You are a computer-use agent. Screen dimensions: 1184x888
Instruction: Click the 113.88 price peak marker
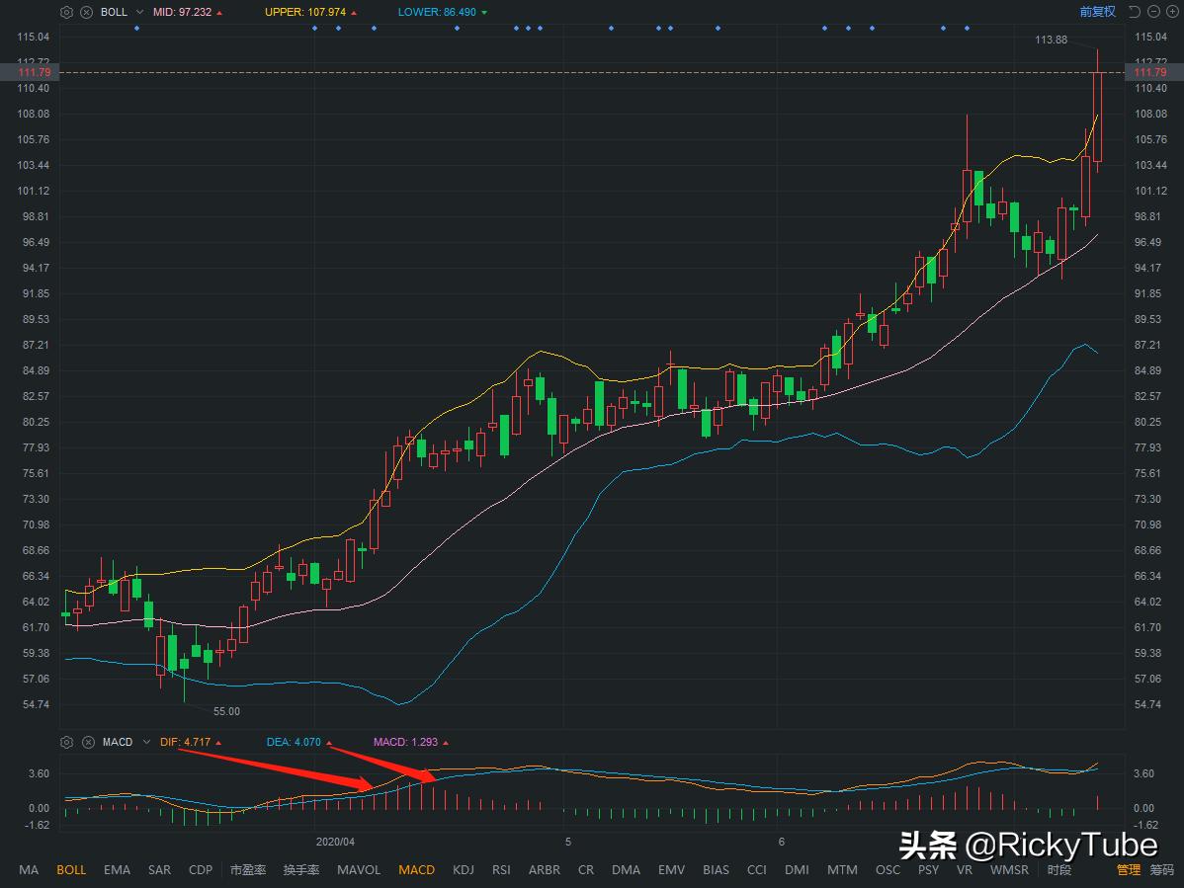[1051, 40]
